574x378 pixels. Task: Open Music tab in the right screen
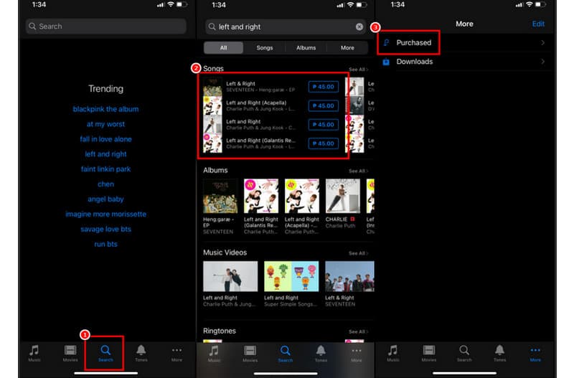[x=392, y=353]
